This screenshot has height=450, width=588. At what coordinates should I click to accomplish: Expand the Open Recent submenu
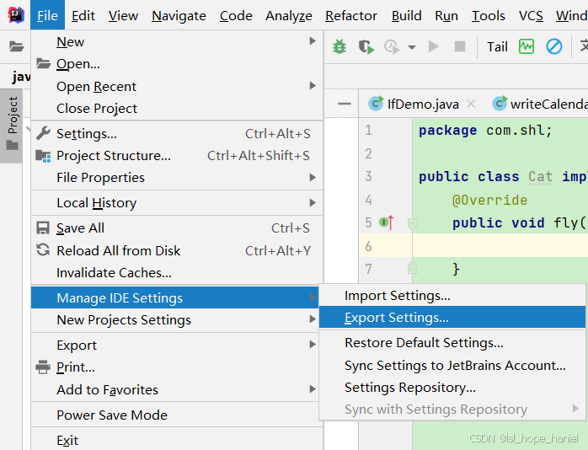(177, 86)
